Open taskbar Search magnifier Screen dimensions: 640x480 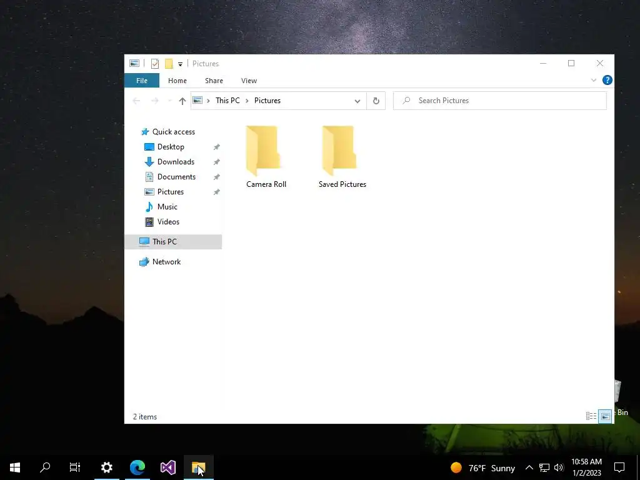[x=45, y=467]
